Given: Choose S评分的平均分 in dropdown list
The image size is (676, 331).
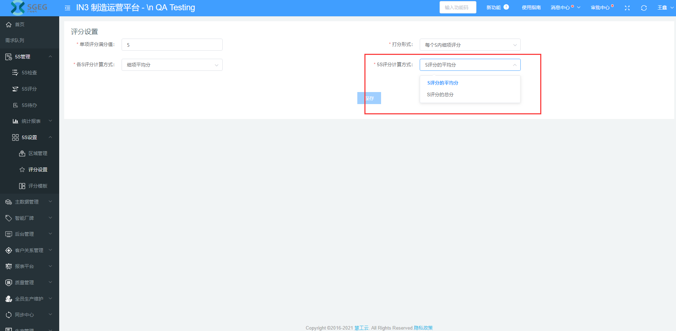Looking at the screenshot, I should [x=442, y=83].
